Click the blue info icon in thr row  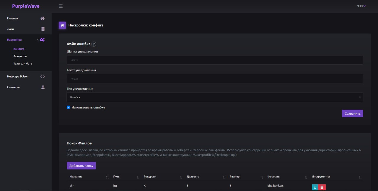click(x=315, y=187)
